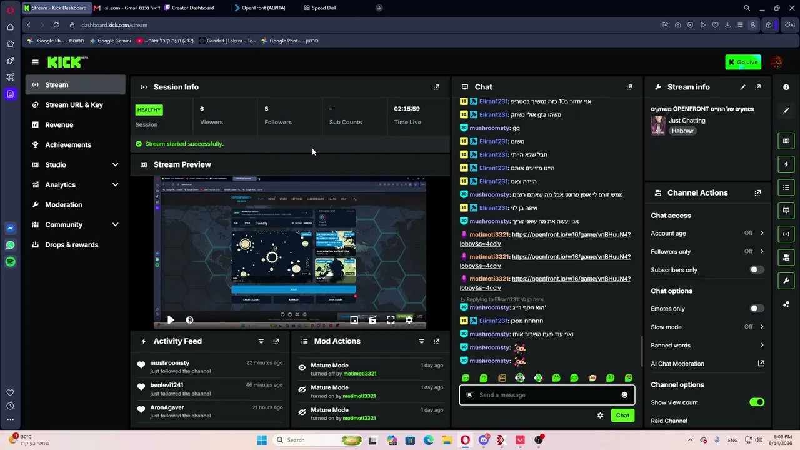Click the Send a message field
Image resolution: width=800 pixels, height=450 pixels.
tap(547, 395)
